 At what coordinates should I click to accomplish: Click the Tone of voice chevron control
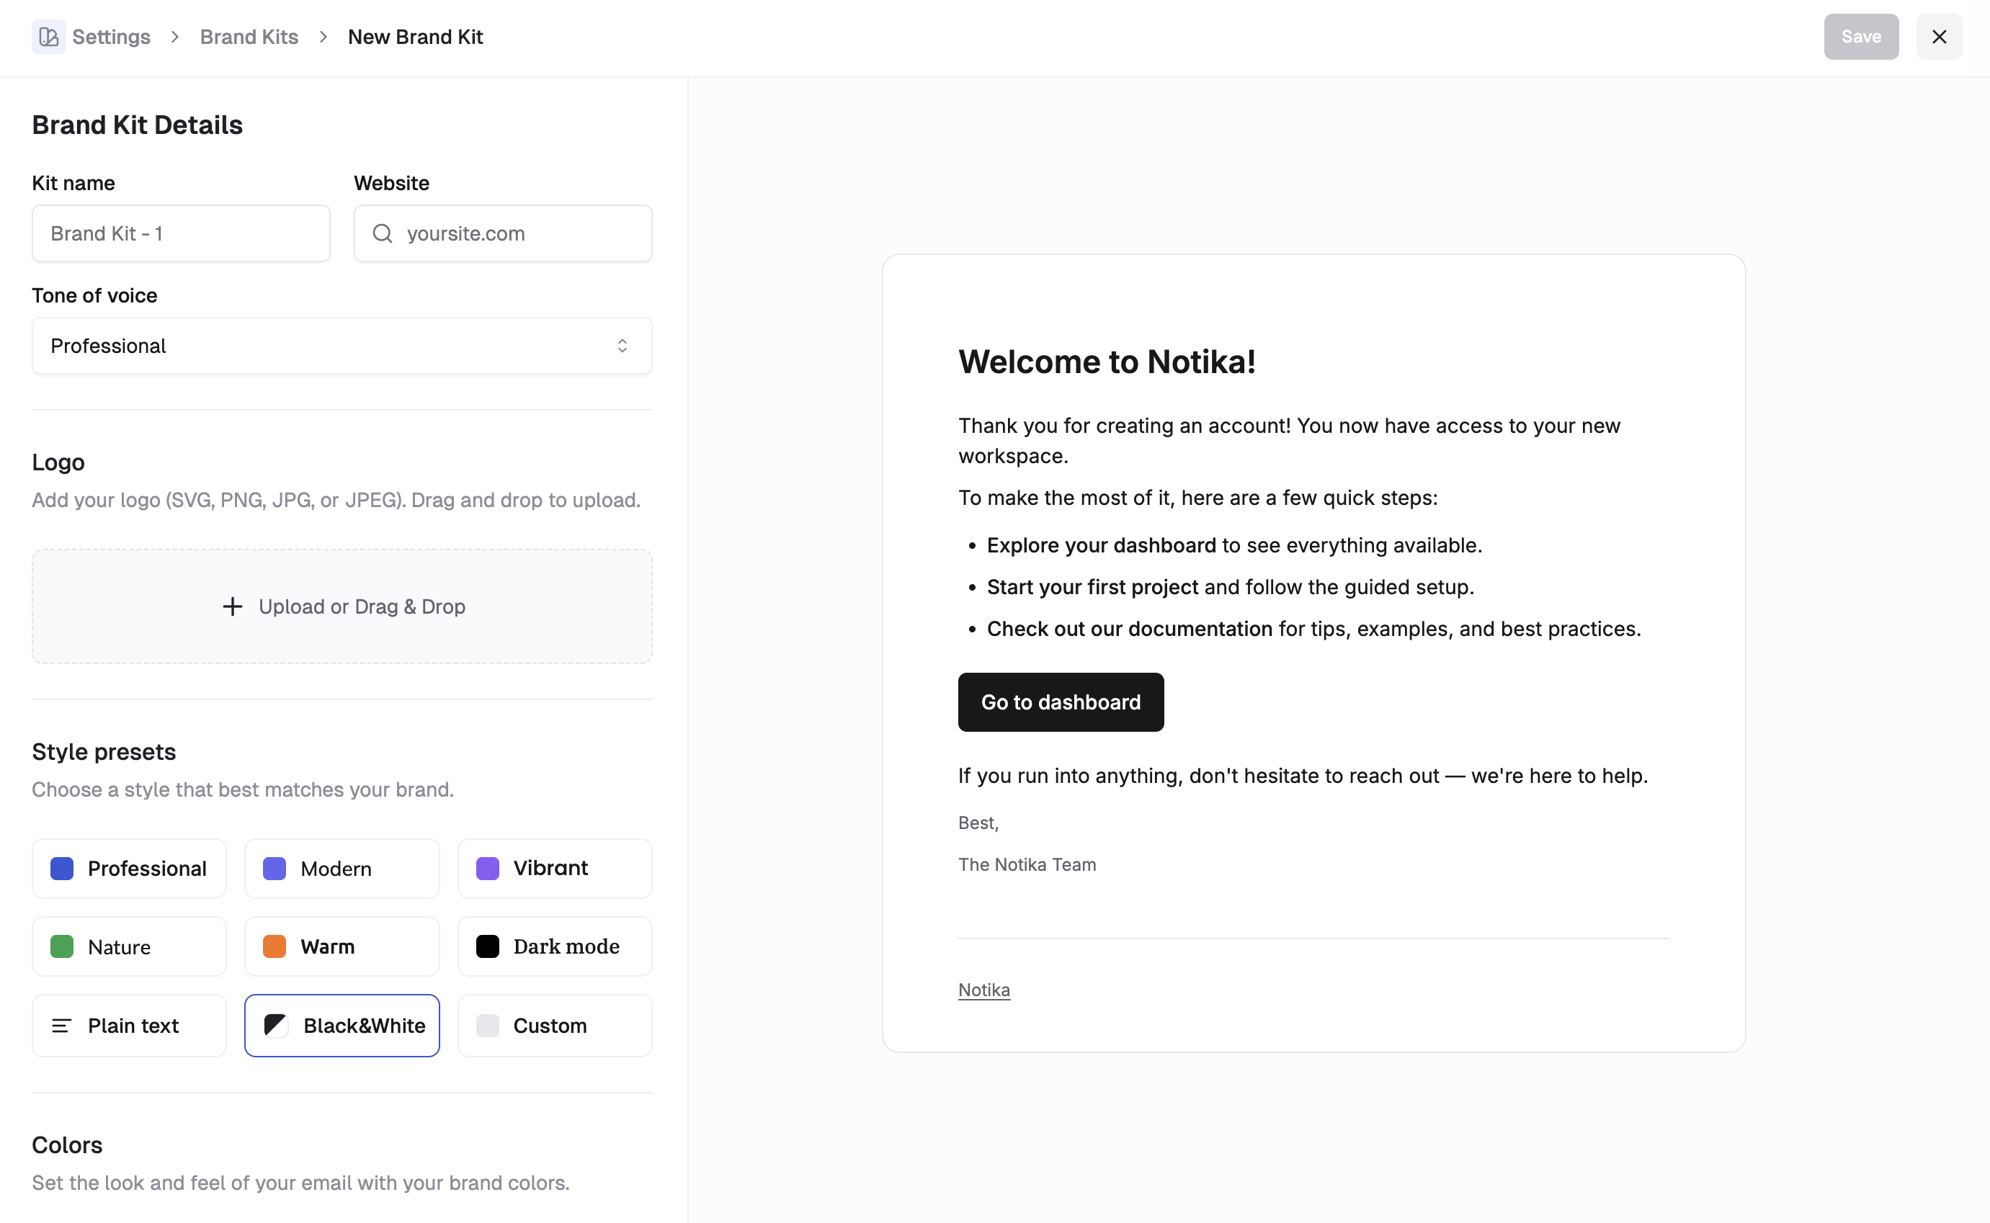click(x=623, y=346)
